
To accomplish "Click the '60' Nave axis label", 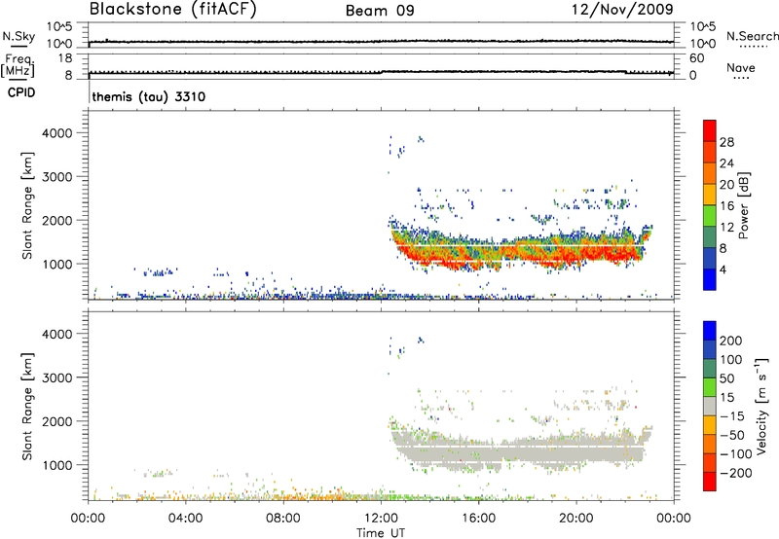I will tap(697, 58).
